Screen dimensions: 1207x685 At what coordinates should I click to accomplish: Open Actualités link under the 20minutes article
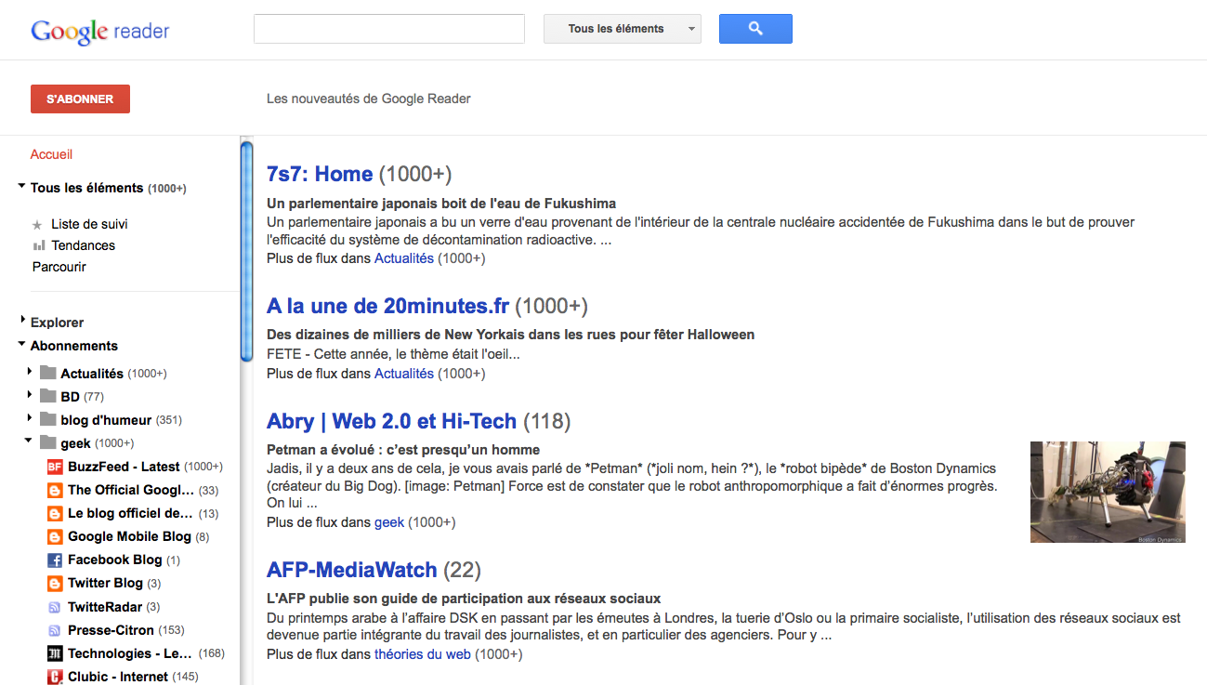[404, 374]
